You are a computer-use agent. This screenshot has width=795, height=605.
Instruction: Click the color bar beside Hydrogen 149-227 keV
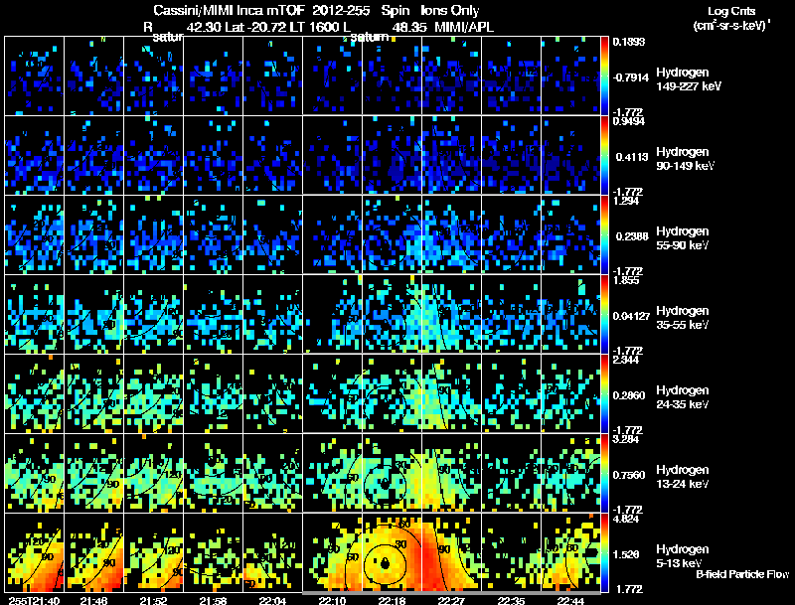tap(605, 76)
